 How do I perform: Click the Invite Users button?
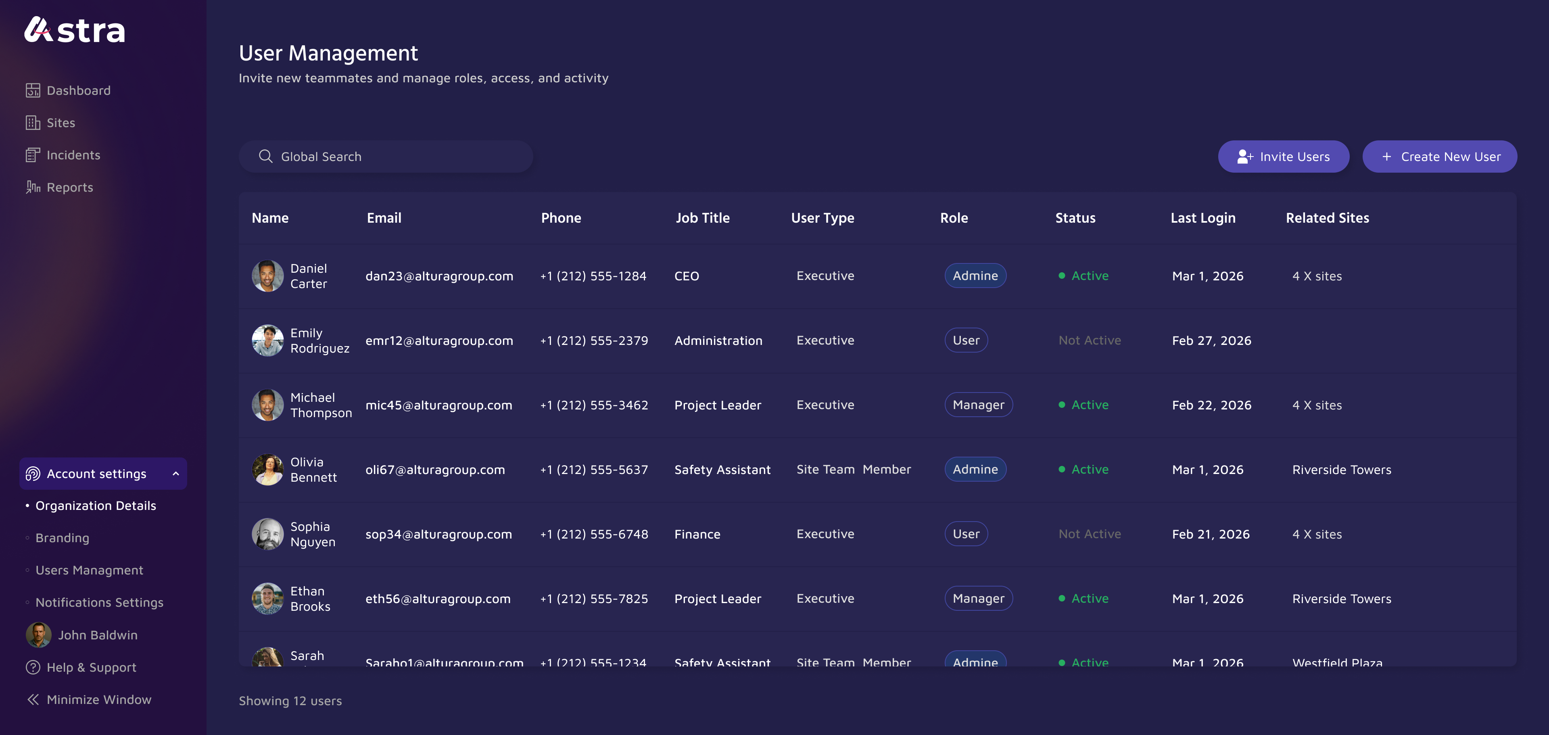pyautogui.click(x=1283, y=156)
